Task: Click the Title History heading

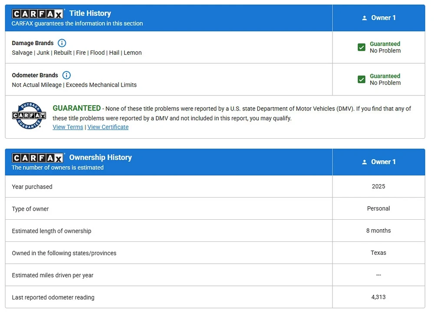Action: [90, 13]
